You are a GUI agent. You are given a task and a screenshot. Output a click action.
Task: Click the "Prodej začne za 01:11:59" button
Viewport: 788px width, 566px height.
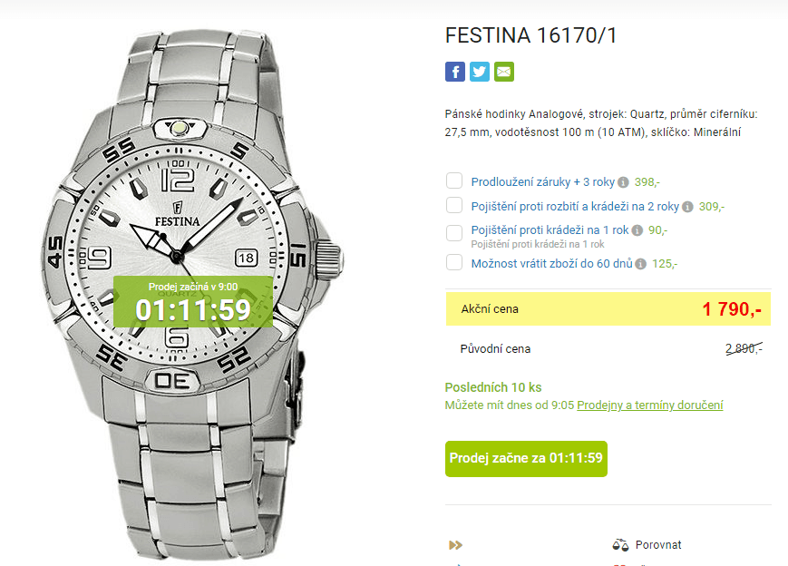point(525,459)
